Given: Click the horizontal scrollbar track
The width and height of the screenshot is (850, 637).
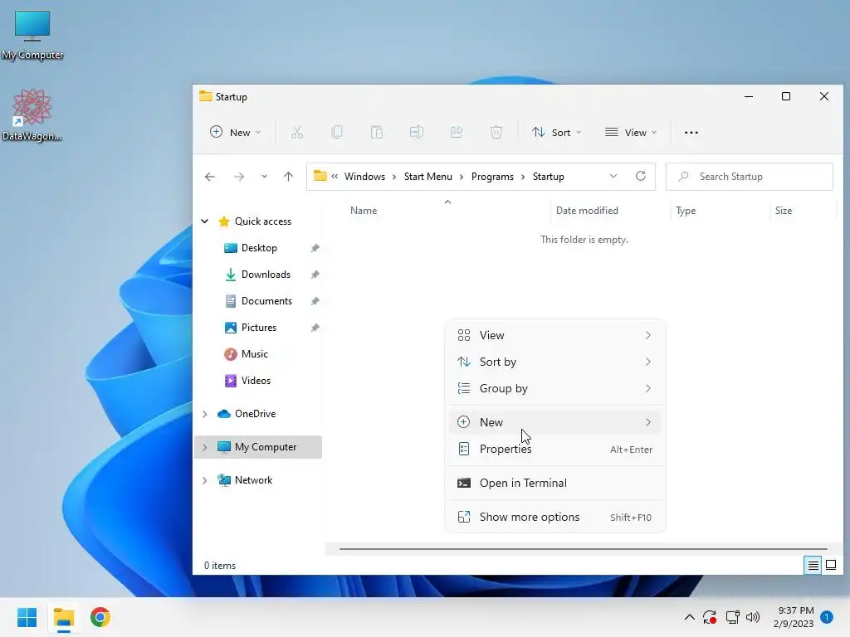Looking at the screenshot, I should pyautogui.click(x=584, y=549).
